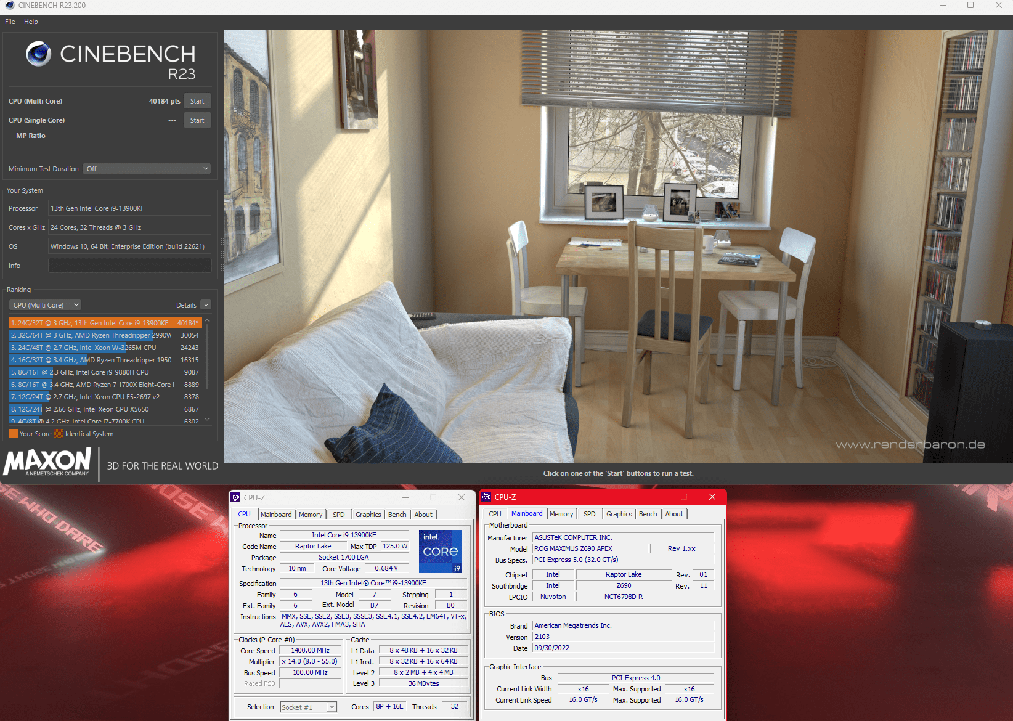Click the Processor field showing i9-13900KF

click(x=129, y=208)
